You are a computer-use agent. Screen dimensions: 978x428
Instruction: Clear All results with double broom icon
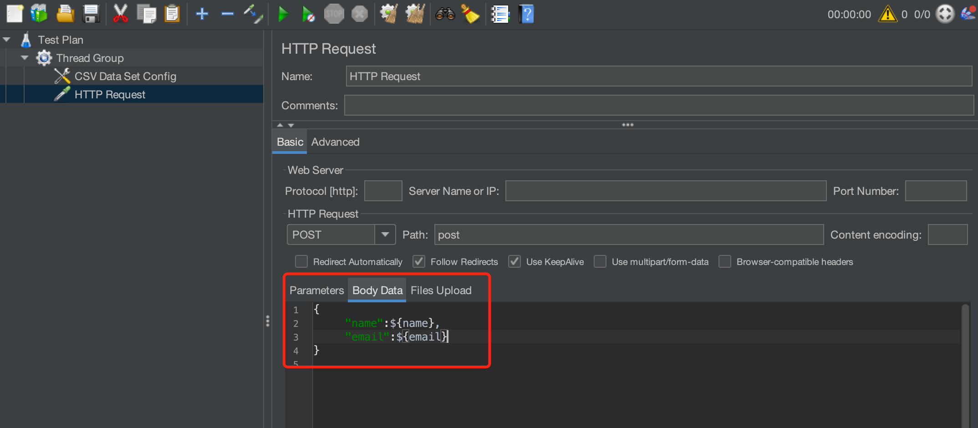coord(415,14)
